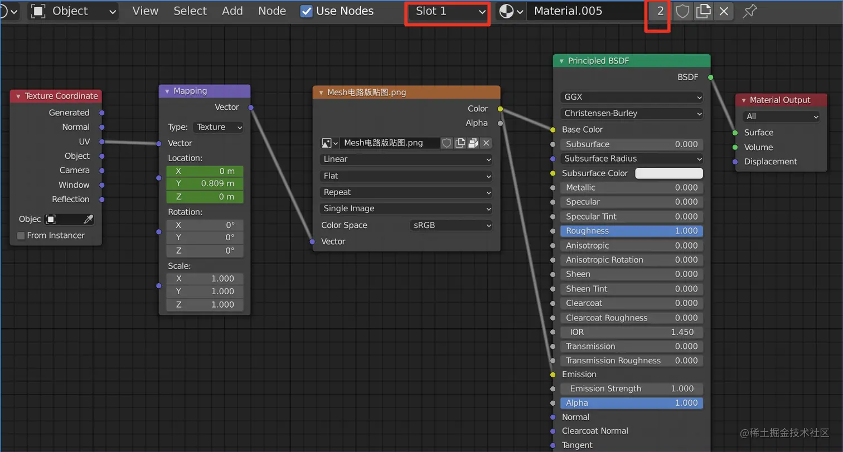The width and height of the screenshot is (843, 452).
Task: Open the Linear interpolation dropdown
Action: pos(406,159)
